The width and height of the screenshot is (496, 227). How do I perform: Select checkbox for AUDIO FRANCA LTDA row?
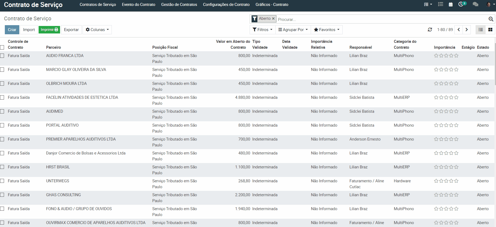(2, 56)
